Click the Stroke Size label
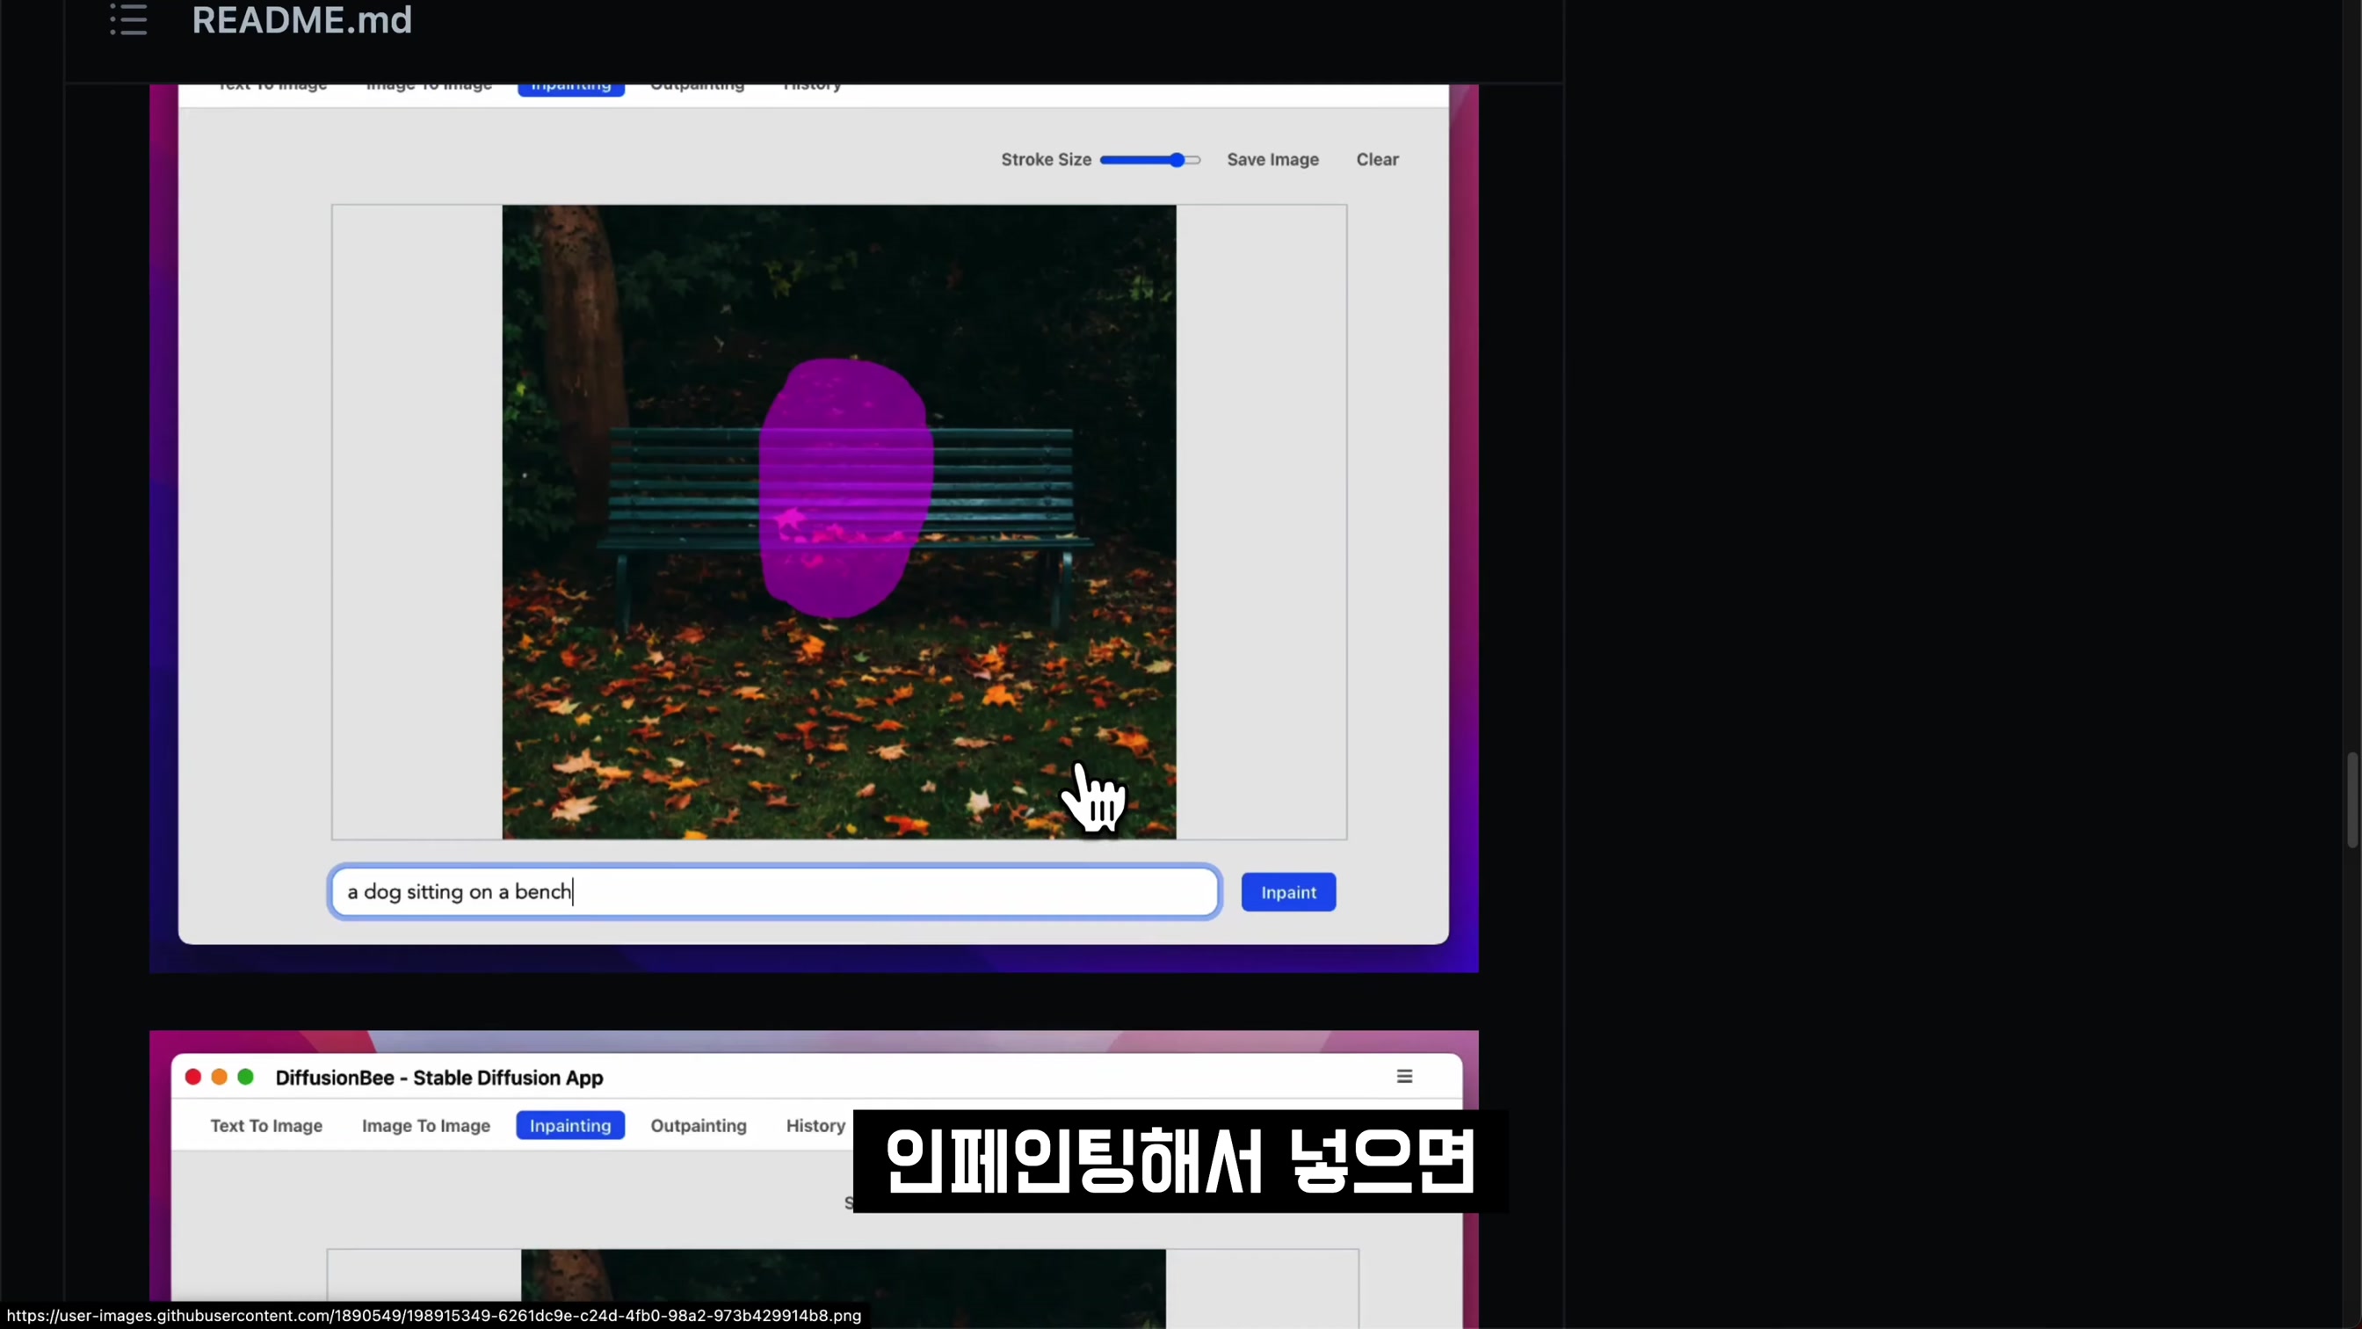This screenshot has height=1329, width=2362. 1047,160
